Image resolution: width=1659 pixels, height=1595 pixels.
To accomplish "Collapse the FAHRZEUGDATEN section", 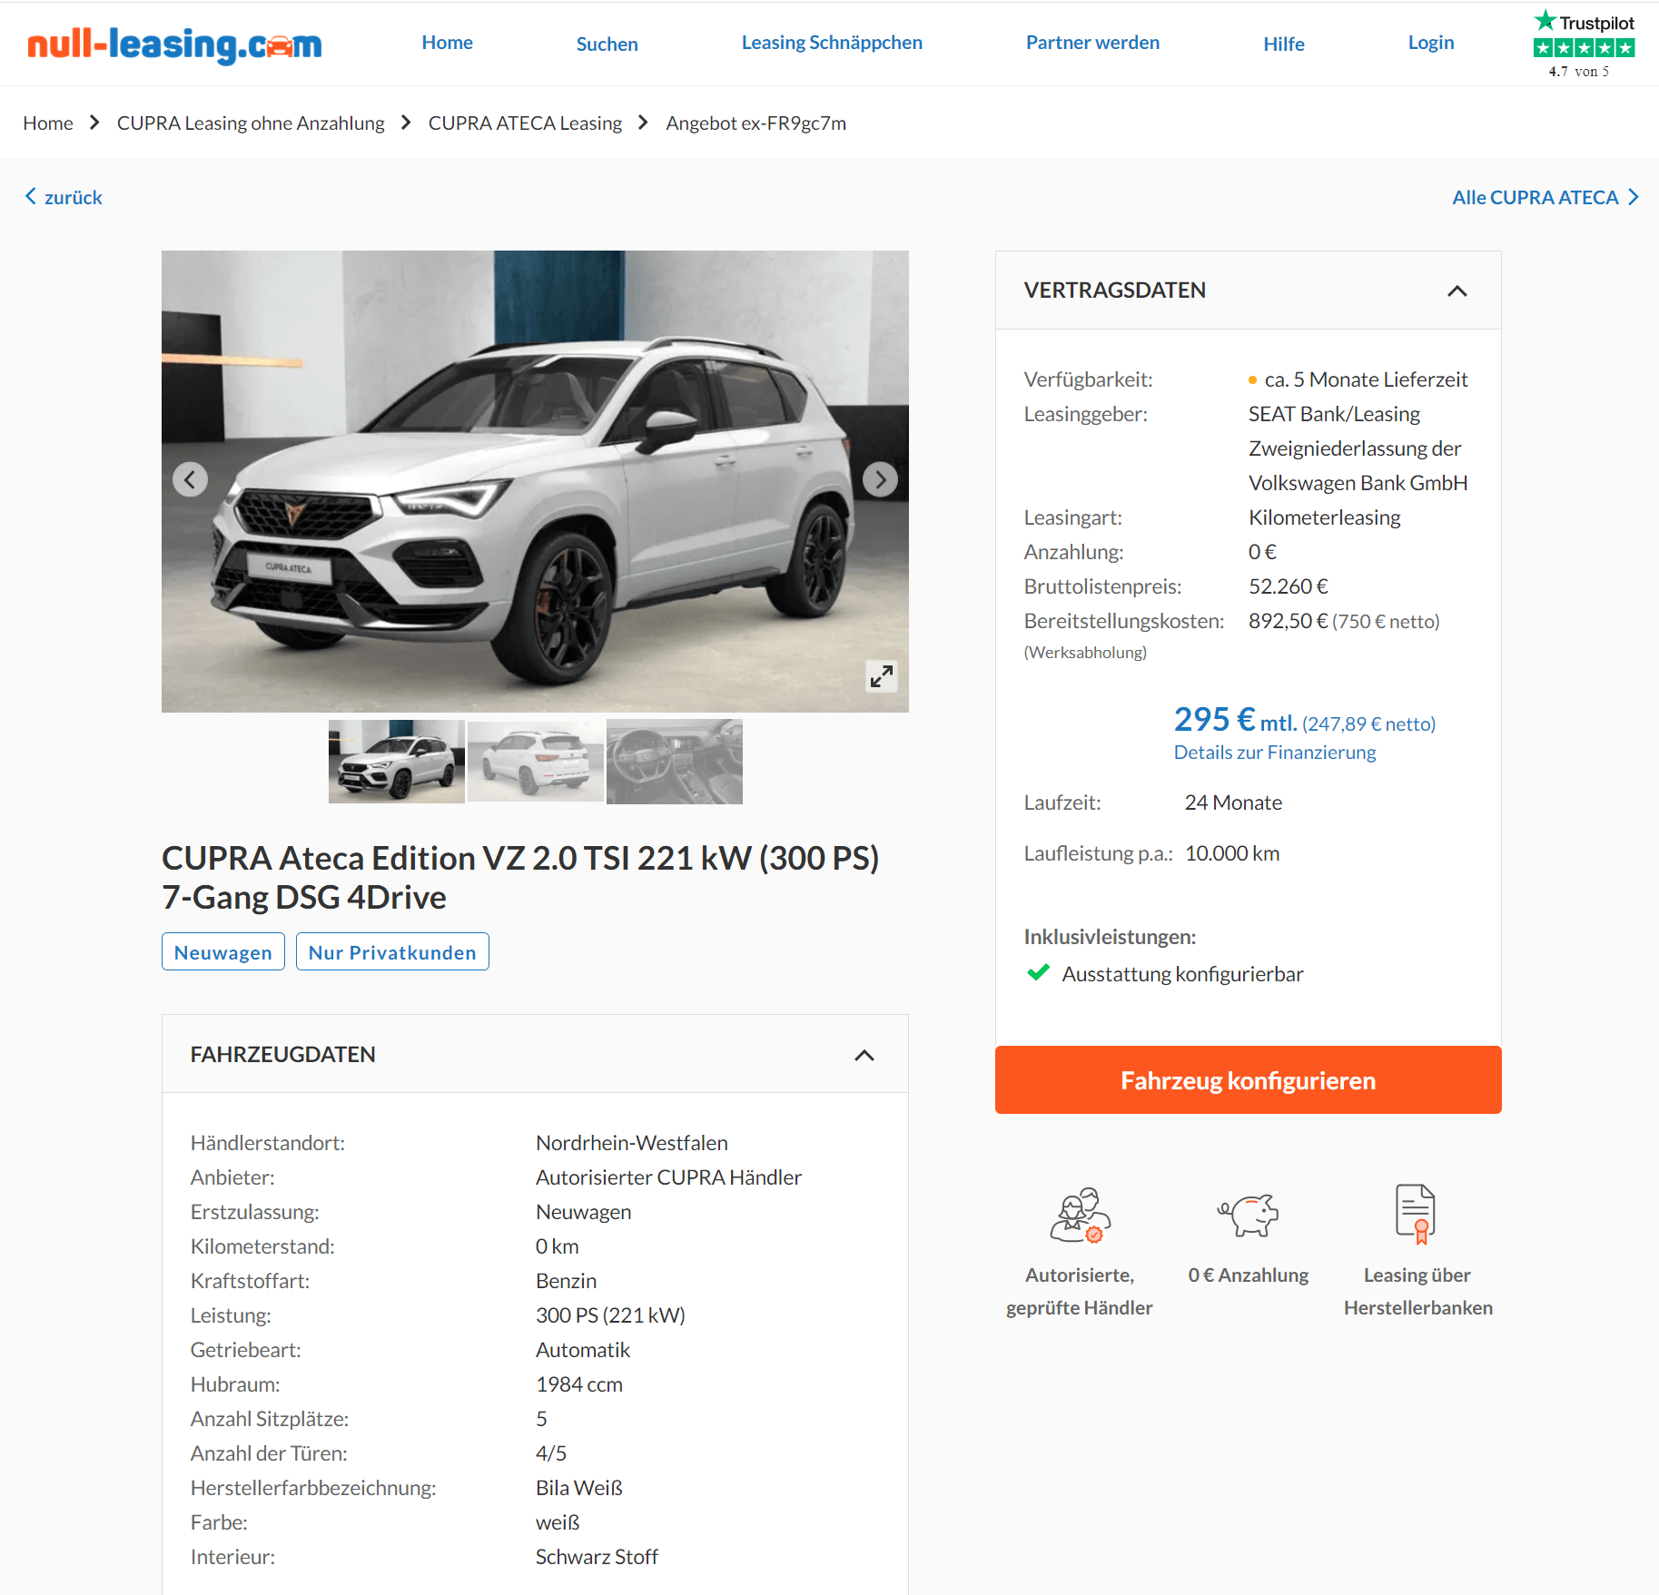I will (864, 1055).
